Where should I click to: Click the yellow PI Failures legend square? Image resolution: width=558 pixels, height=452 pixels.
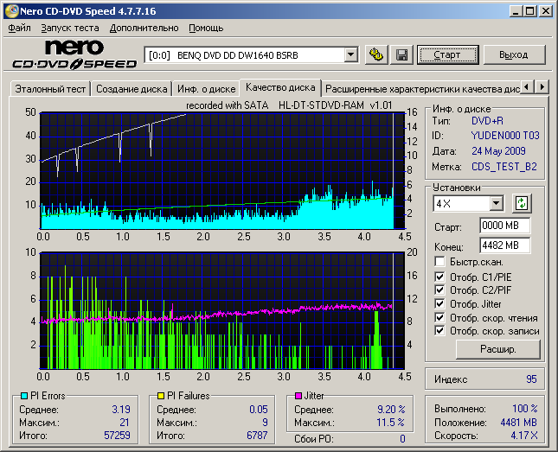tap(161, 396)
